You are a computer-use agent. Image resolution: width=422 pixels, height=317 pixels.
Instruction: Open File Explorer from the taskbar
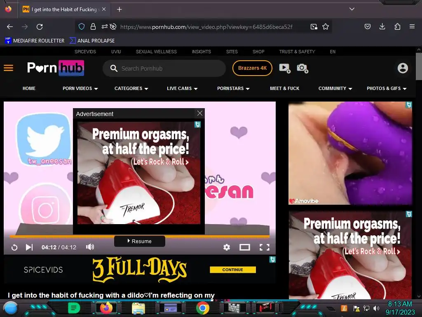pos(138,308)
